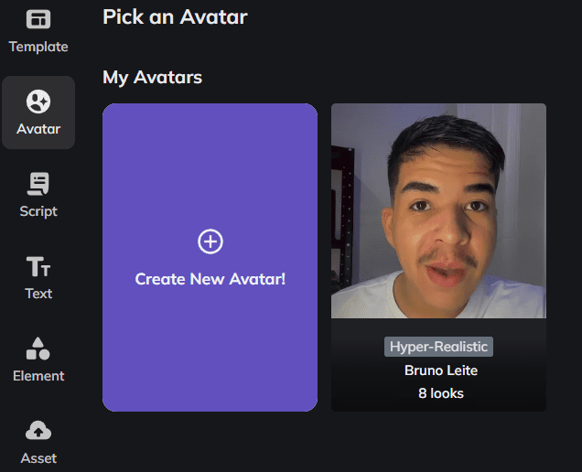
Task: Select the Avatar sidebar icon
Action: click(x=38, y=101)
